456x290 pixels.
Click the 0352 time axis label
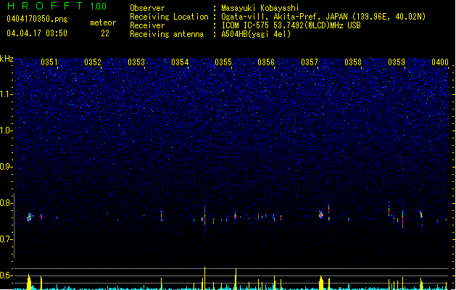93,62
